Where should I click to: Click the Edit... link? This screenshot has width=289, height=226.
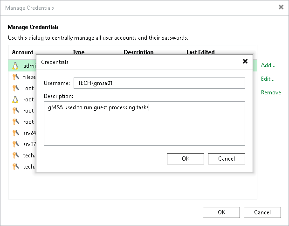click(x=268, y=79)
